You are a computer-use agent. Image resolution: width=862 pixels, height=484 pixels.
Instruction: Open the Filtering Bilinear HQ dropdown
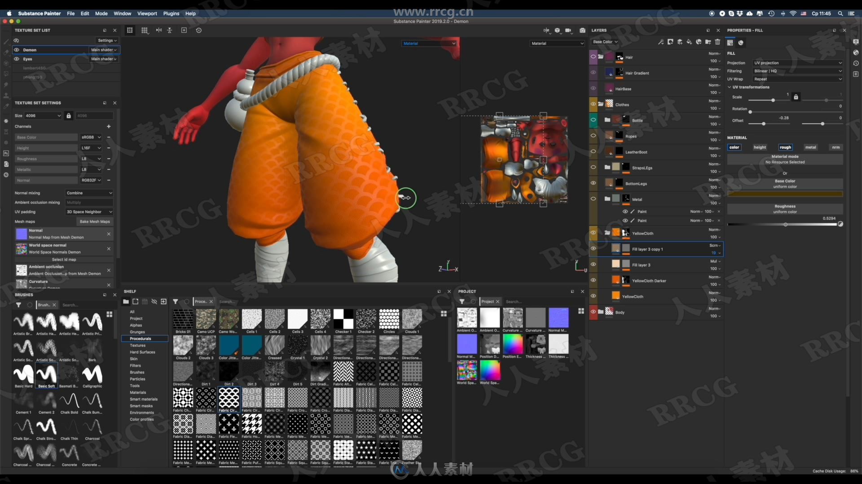point(798,71)
